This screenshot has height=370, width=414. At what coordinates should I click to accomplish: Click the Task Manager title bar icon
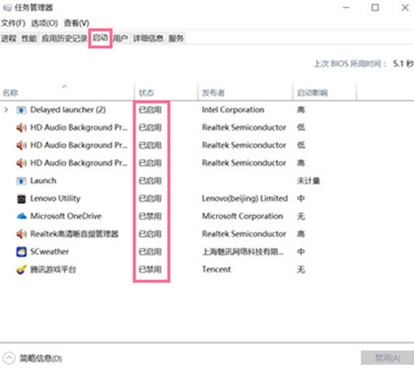[x=7, y=7]
